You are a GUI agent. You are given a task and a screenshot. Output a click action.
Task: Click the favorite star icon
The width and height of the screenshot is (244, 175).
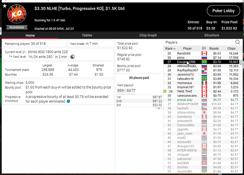coord(5,6)
